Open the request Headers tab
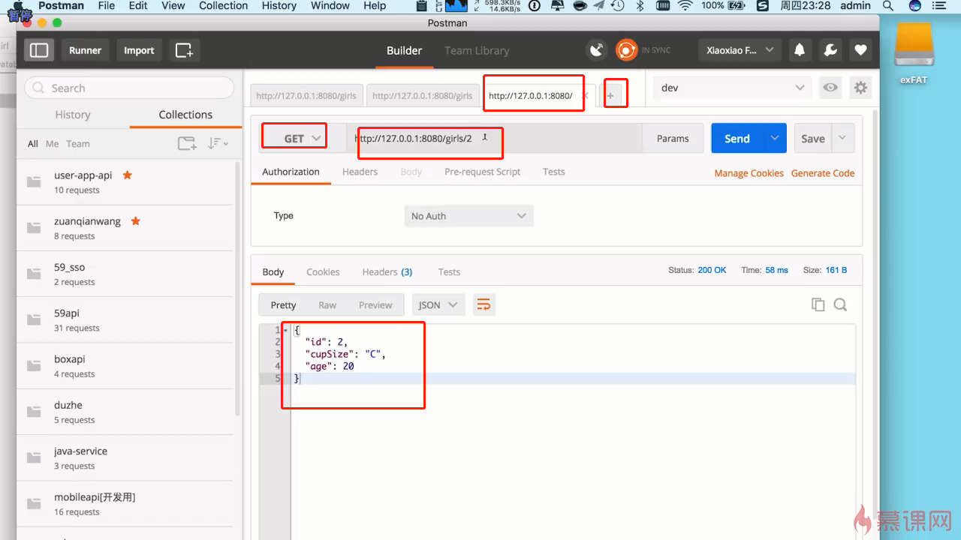The height and width of the screenshot is (540, 961). 360,172
